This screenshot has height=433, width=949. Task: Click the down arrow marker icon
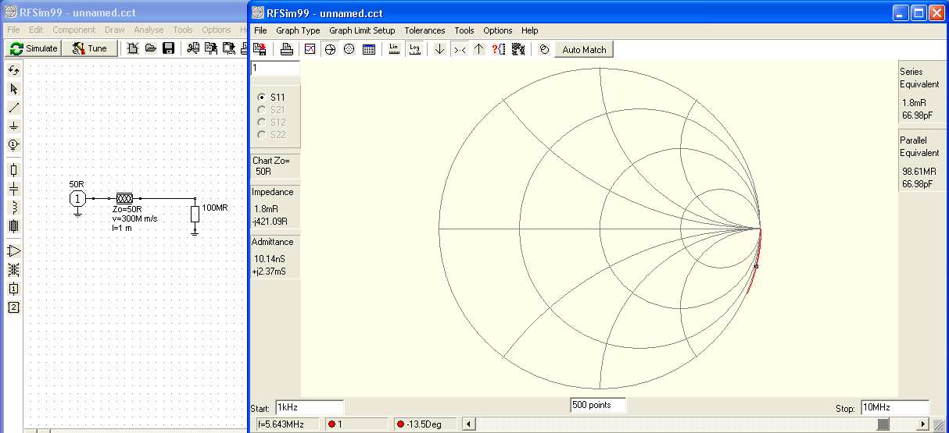coord(439,49)
